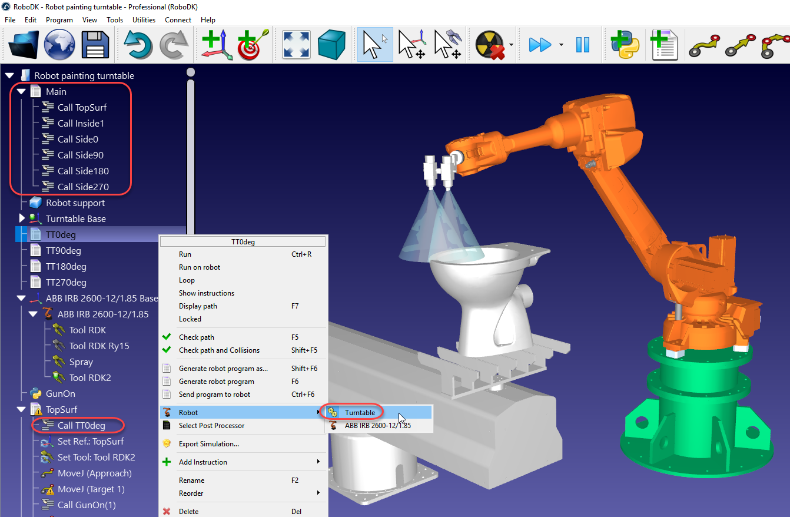
Task: Toggle the Locked option in the context menu
Action: (x=190, y=319)
